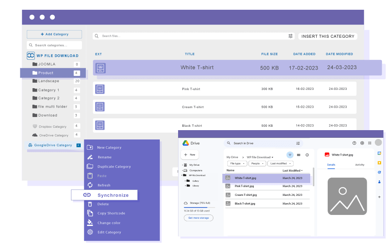Click the Drive search options icon
This screenshot has width=391, height=248.
(298, 143)
